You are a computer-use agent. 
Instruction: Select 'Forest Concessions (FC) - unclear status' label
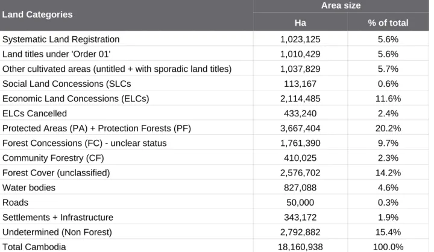tap(84, 143)
